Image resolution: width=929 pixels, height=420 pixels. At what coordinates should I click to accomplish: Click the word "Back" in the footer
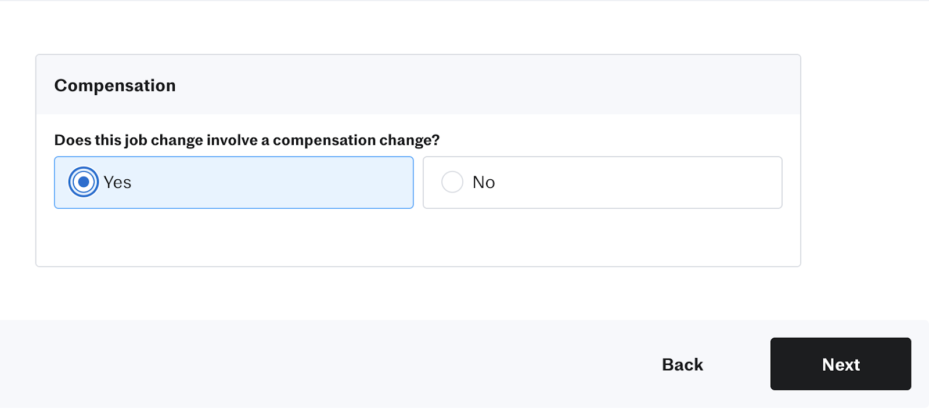click(682, 364)
